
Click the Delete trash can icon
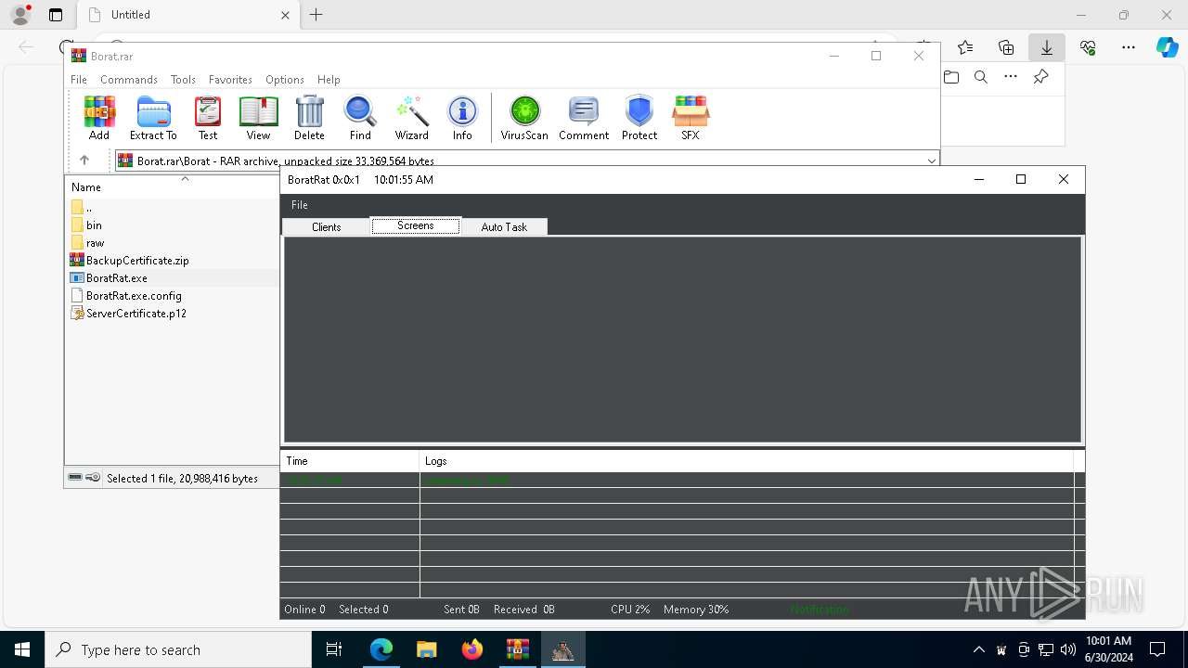coord(309,118)
